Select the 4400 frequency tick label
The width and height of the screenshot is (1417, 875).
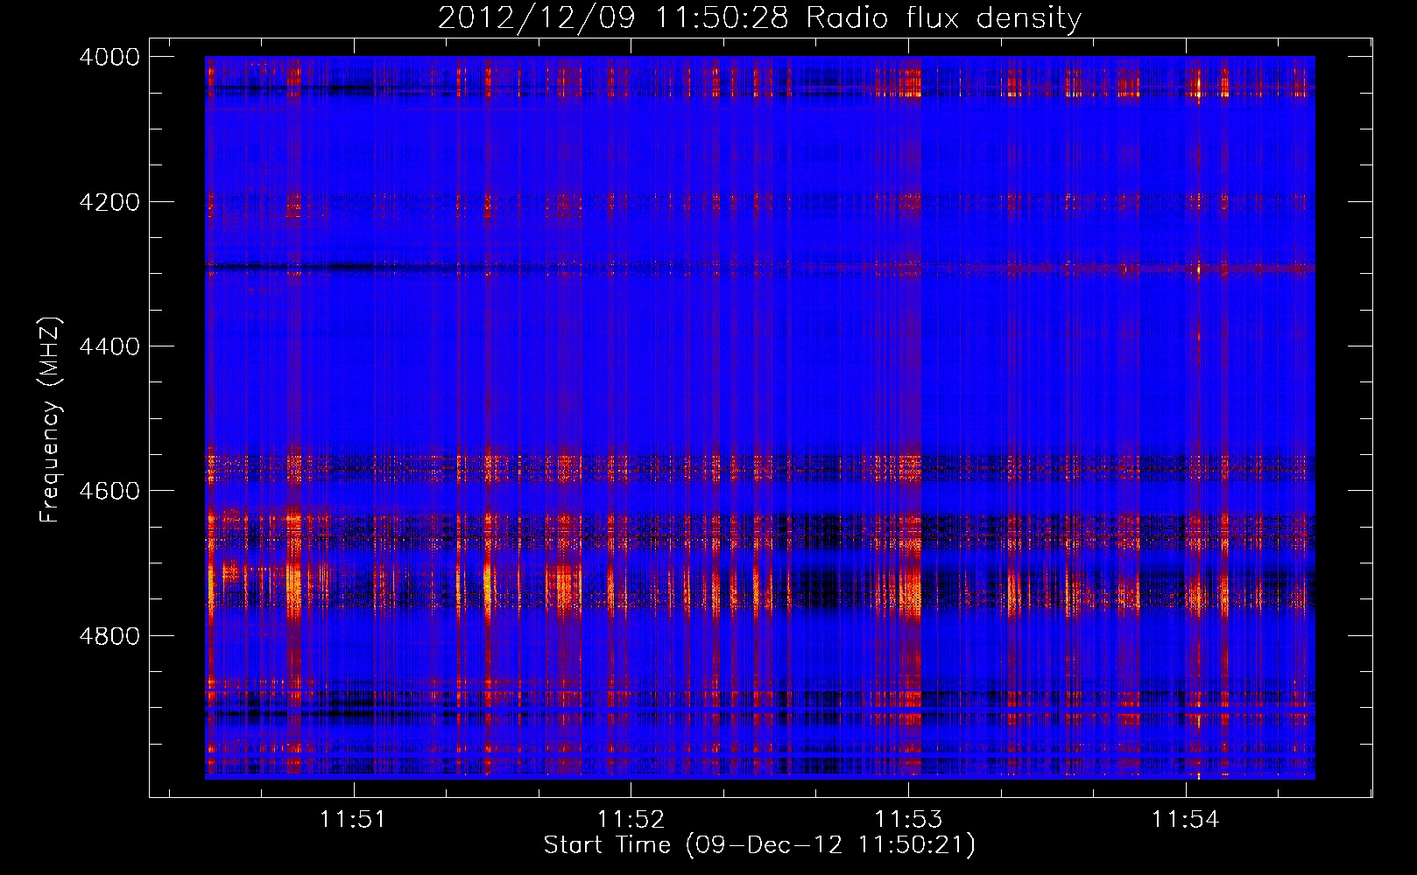coord(109,346)
